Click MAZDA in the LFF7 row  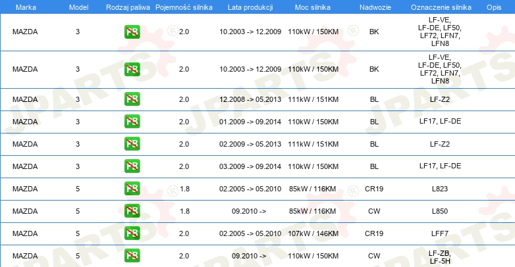click(25, 233)
